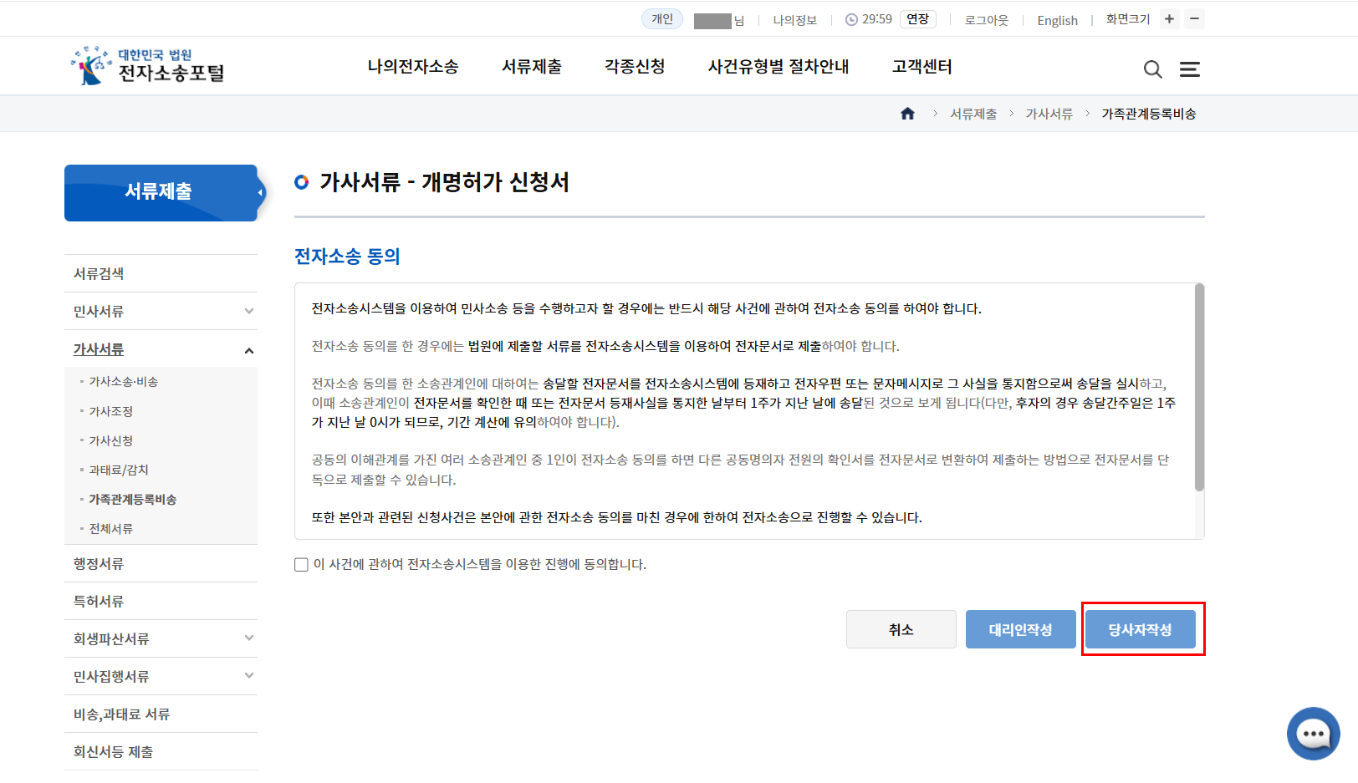
Task: Click the home icon in the breadcrumb
Action: pyautogui.click(x=907, y=113)
